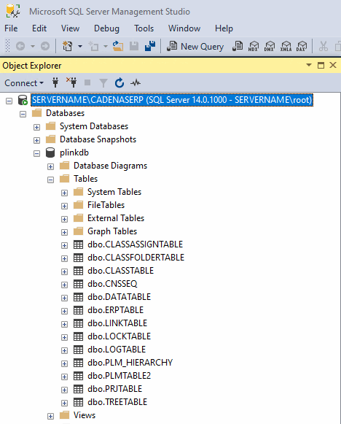The image size is (341, 424).
Task: Close the Object Explorer panel
Action: pos(333,65)
